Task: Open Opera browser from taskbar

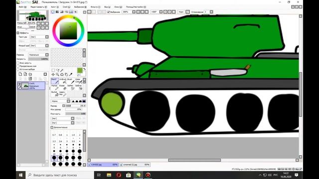Action: click(x=119, y=175)
